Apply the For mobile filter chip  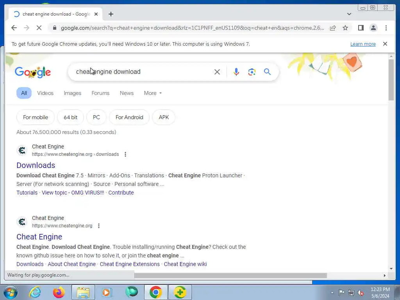pyautogui.click(x=36, y=117)
